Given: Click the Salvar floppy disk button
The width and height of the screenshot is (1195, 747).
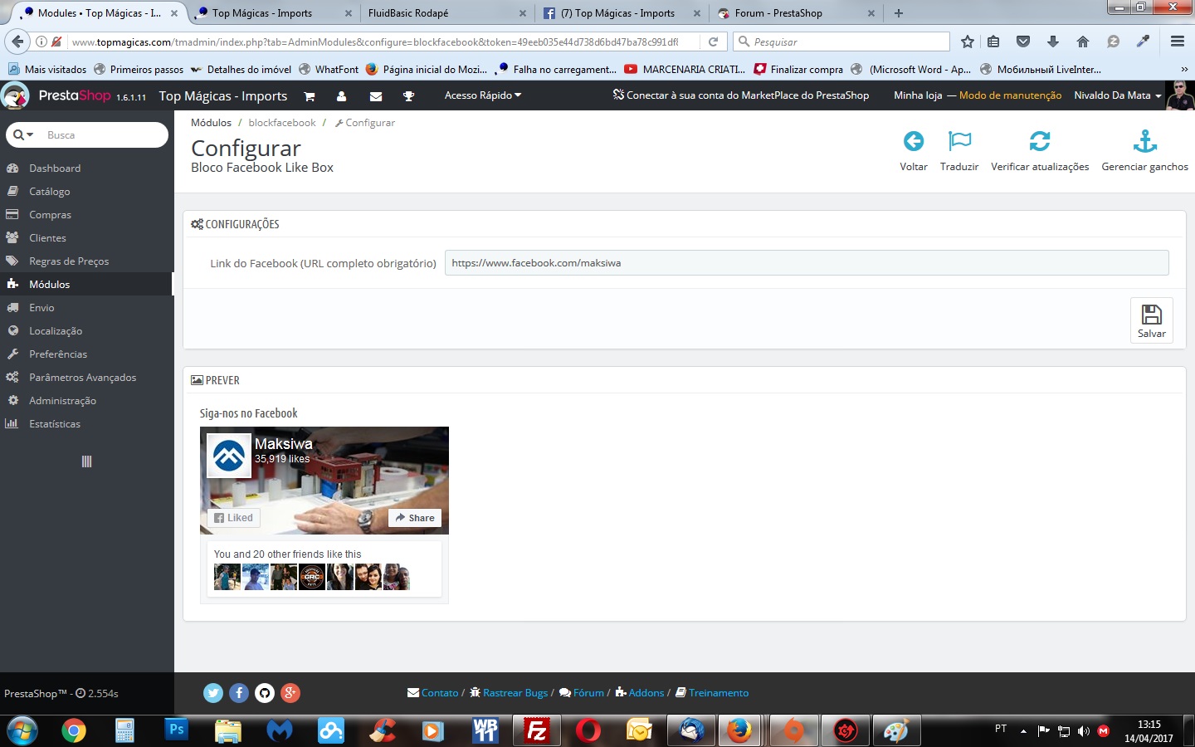Looking at the screenshot, I should tap(1152, 320).
